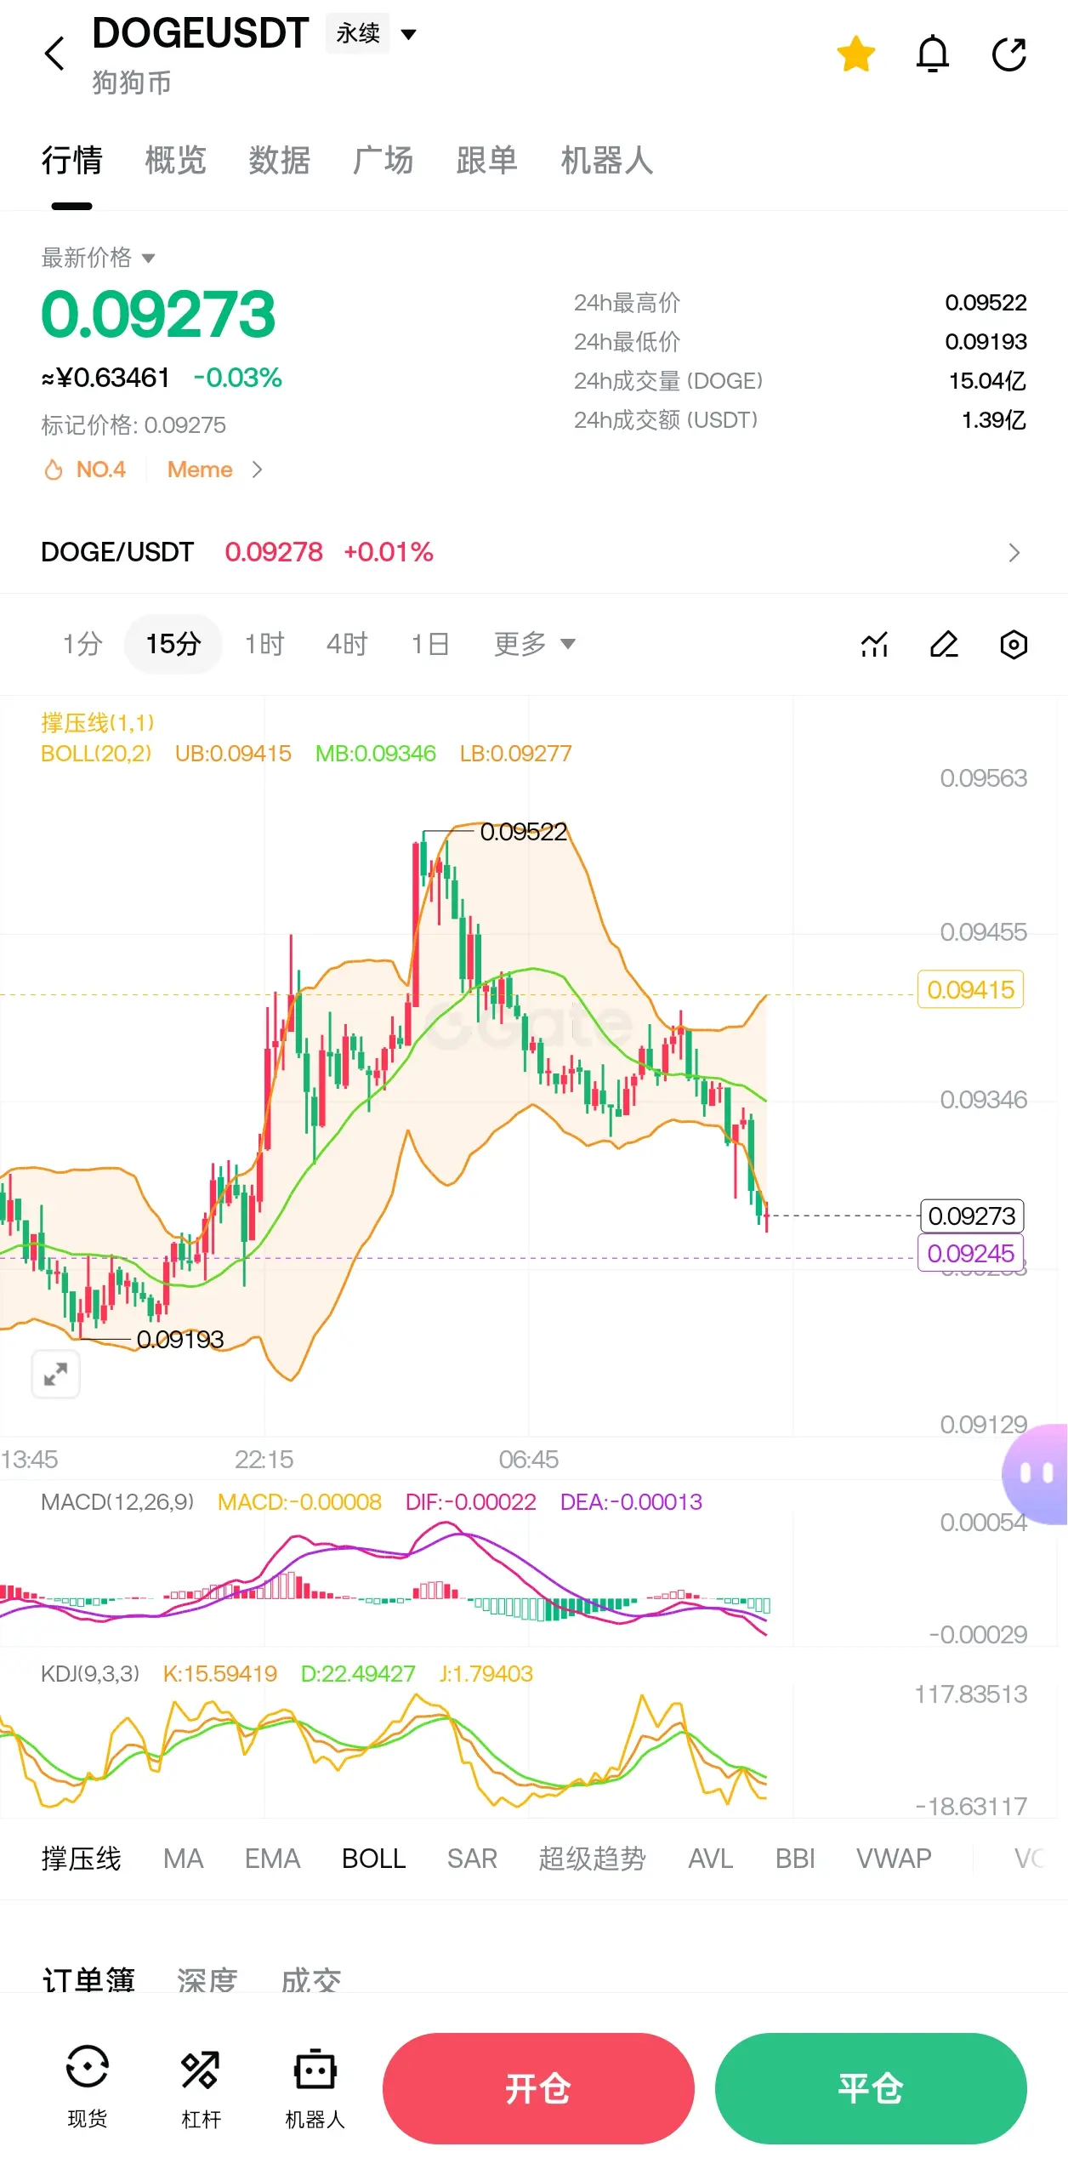1068x2158 pixels.
Task: Open 订单簿 tab
Action: [88, 1979]
